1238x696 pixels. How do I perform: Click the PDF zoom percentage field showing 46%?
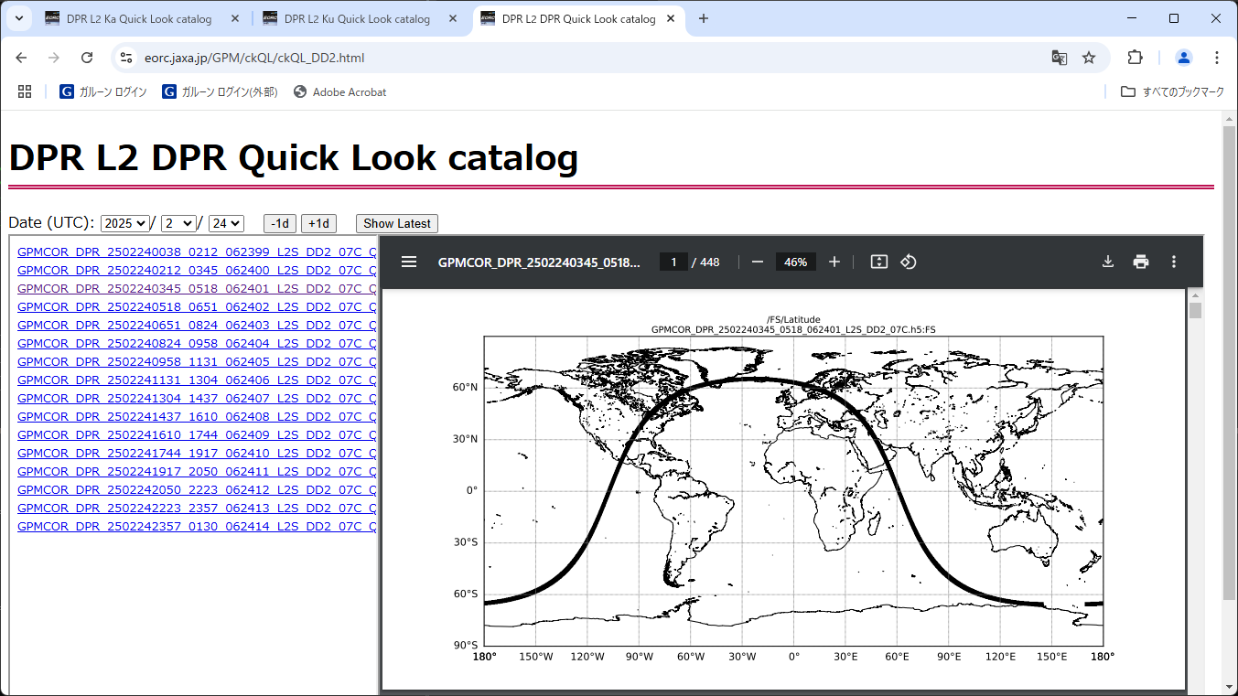pyautogui.click(x=795, y=262)
